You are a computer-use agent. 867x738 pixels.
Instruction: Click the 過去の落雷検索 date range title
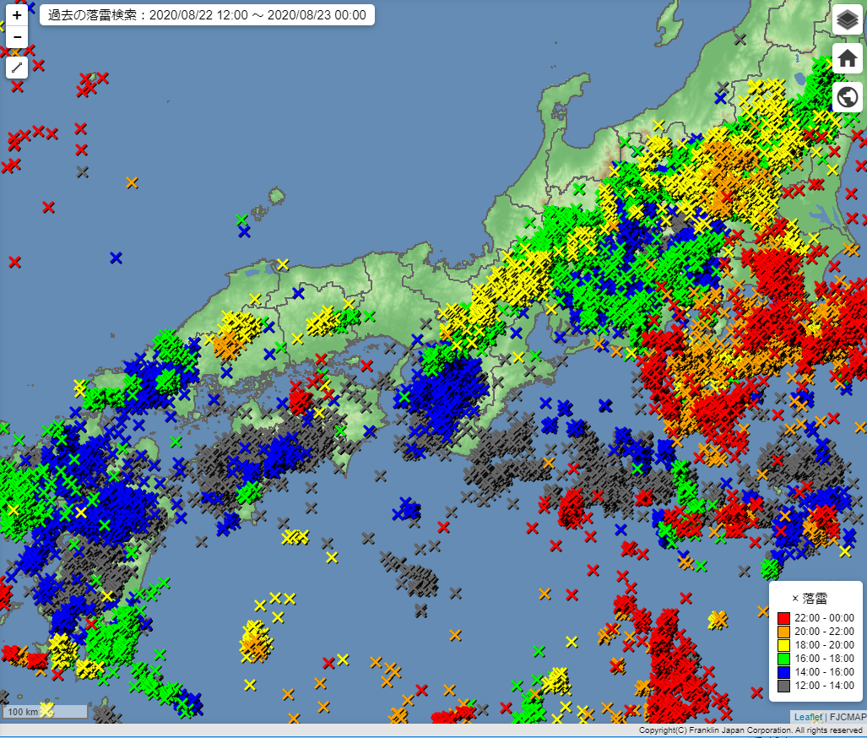coord(208,15)
